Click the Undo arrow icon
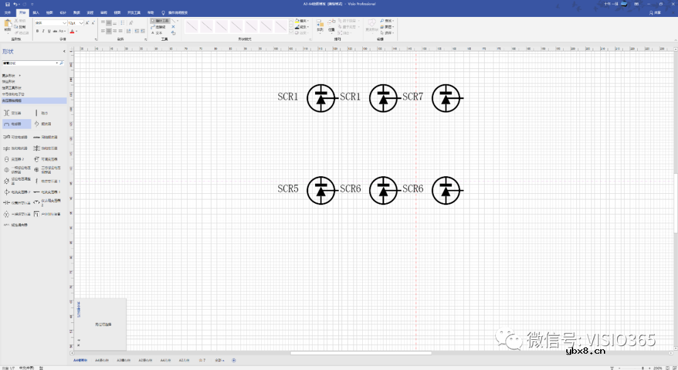The width and height of the screenshot is (678, 370). [15, 4]
